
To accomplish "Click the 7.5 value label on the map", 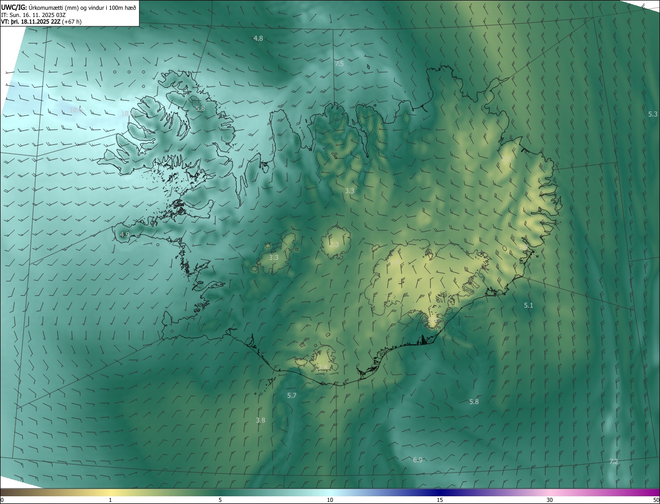I will [339, 64].
